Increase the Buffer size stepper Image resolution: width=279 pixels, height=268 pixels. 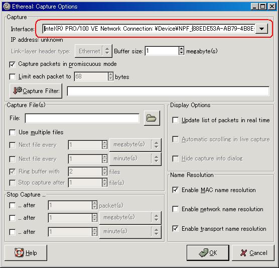(181, 49)
